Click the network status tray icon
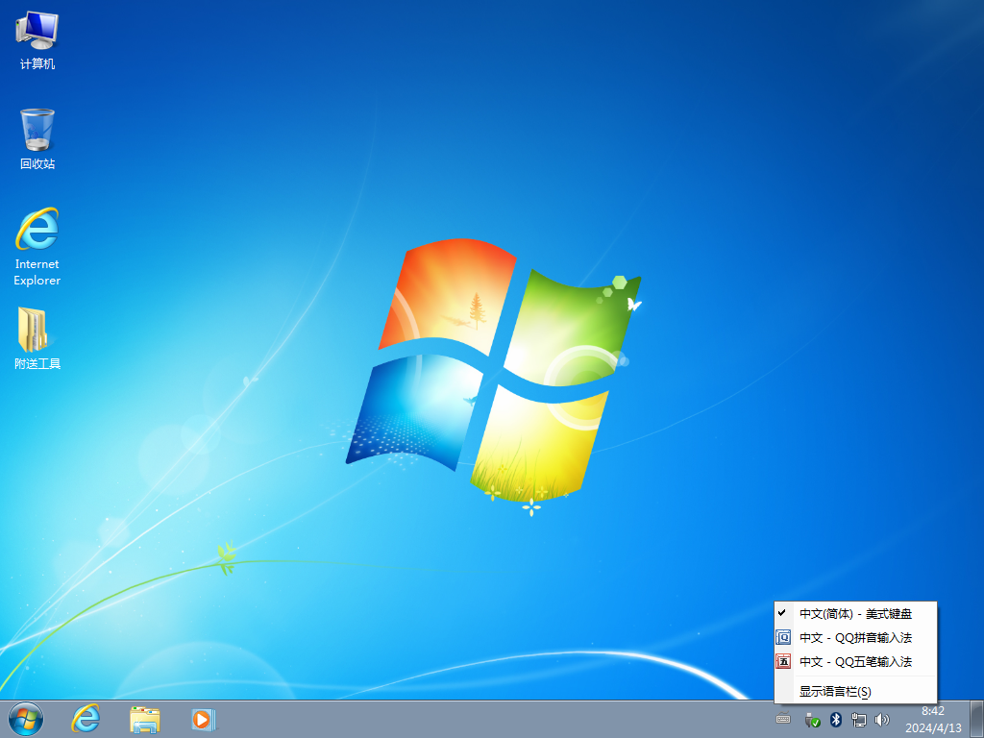This screenshot has width=984, height=738. click(x=859, y=720)
